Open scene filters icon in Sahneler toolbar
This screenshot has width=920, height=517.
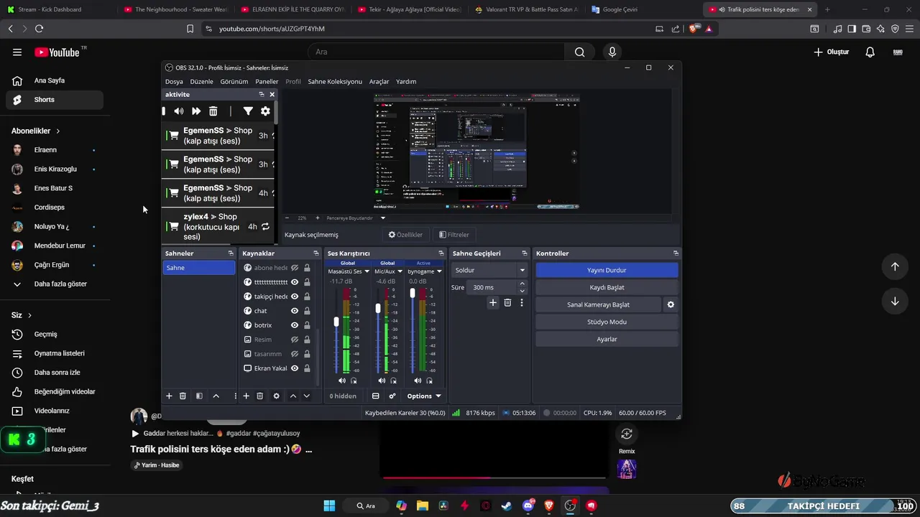click(199, 396)
